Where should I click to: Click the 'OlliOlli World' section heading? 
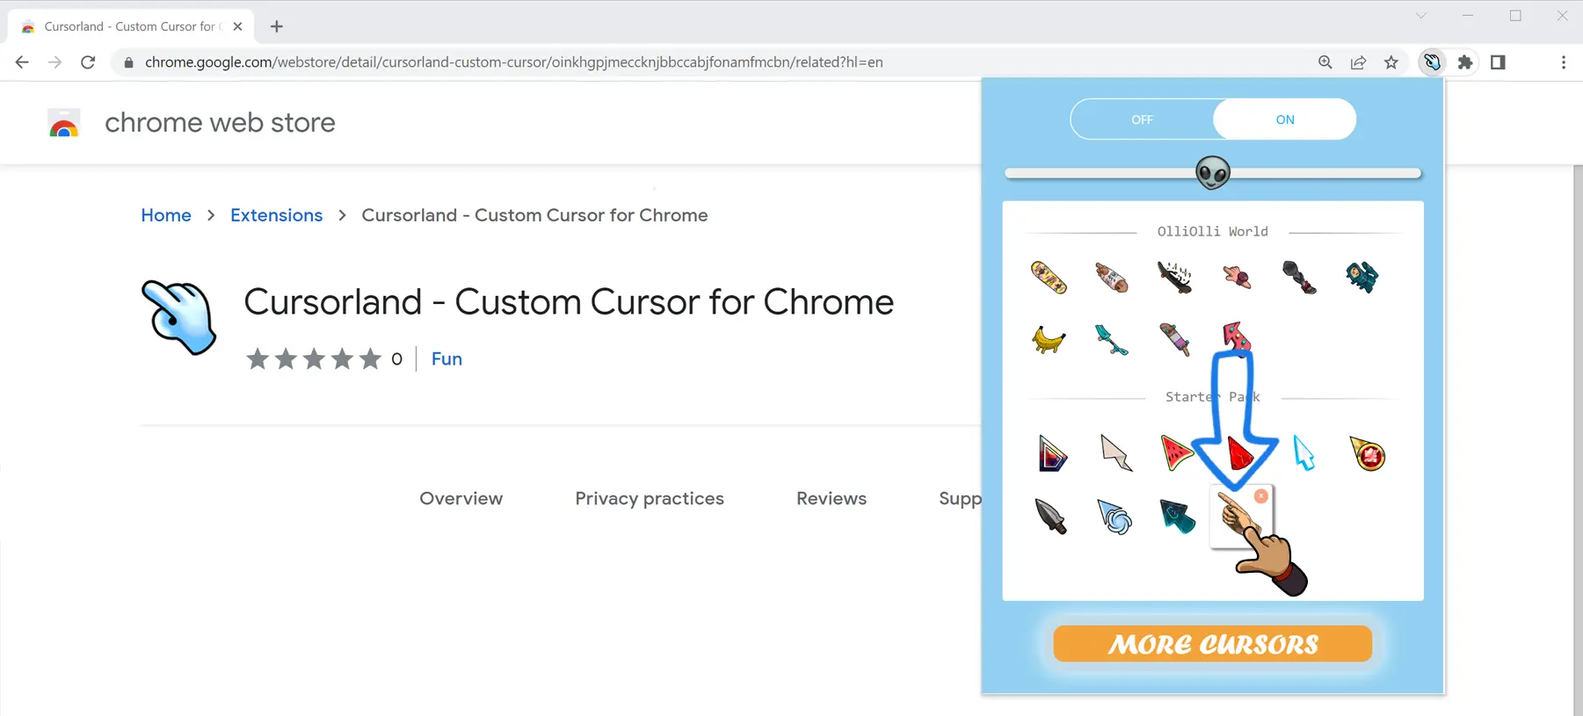pyautogui.click(x=1212, y=232)
